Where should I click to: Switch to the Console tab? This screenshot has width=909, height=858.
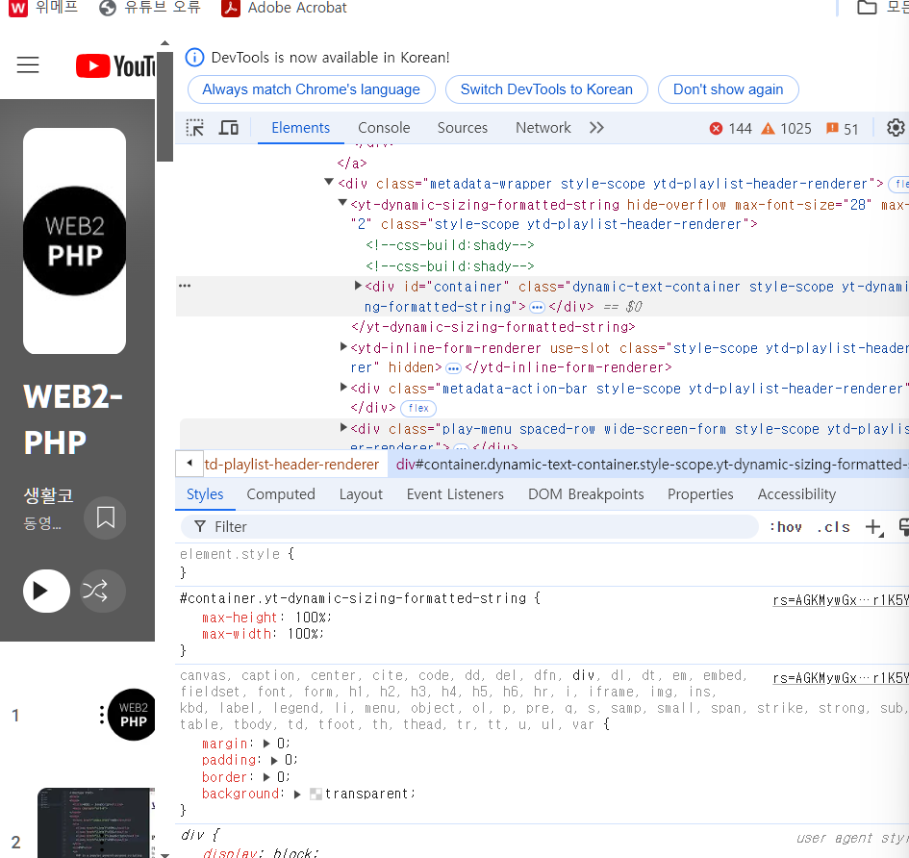coord(384,128)
